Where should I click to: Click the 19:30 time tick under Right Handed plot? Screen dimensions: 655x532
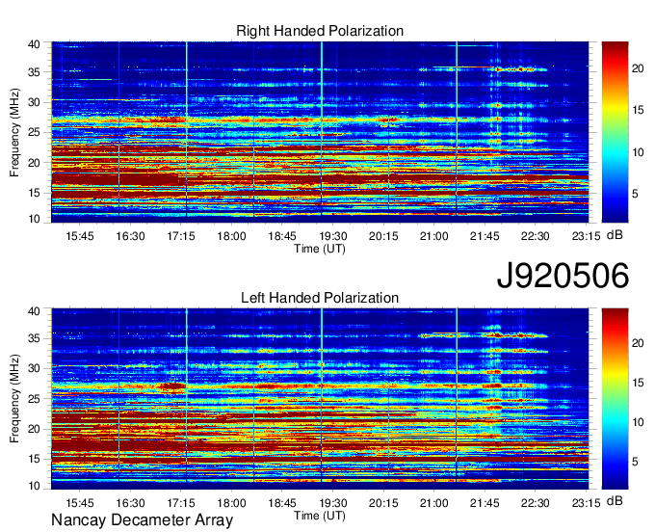click(333, 236)
